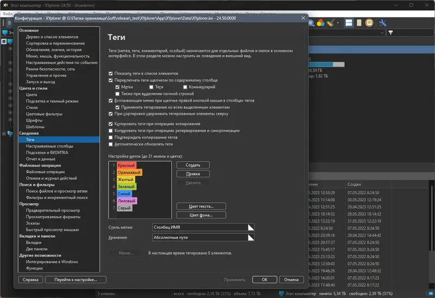Toggle 'Переключать теги щелчком' checkbox

pyautogui.click(x=111, y=80)
